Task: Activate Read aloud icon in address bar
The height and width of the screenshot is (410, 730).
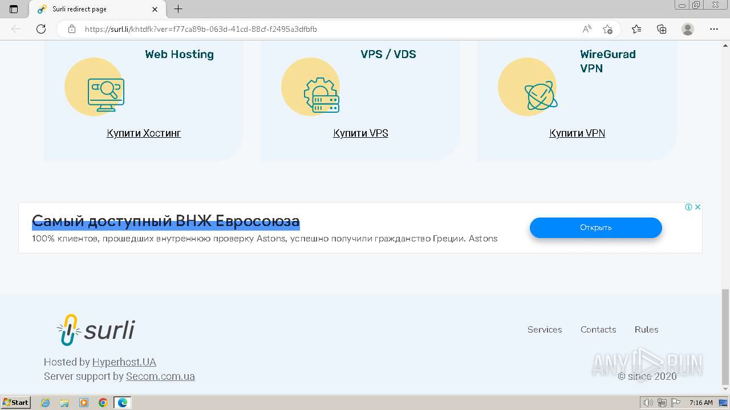Action: tap(587, 29)
